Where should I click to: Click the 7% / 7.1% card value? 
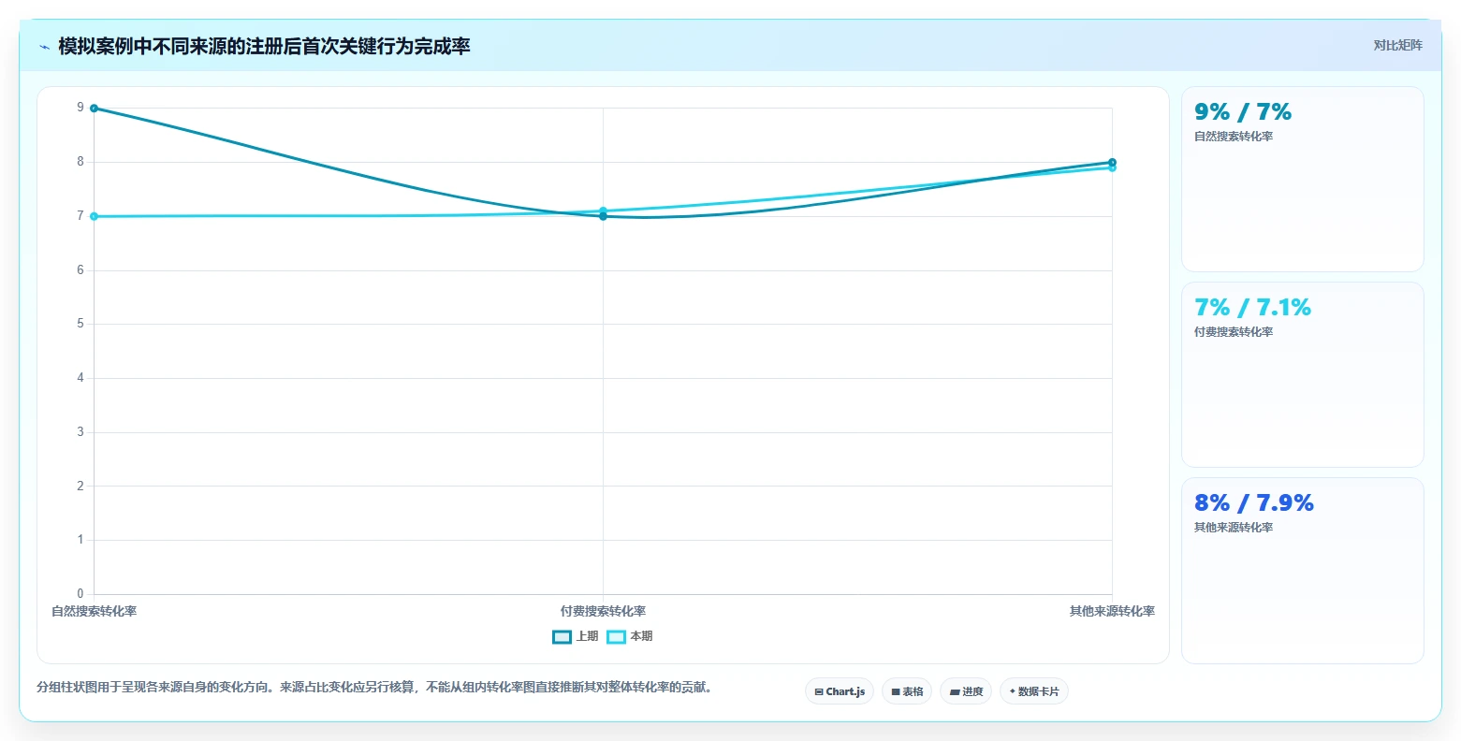tap(1252, 308)
